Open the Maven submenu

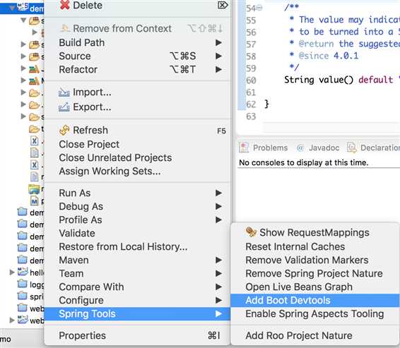138,260
